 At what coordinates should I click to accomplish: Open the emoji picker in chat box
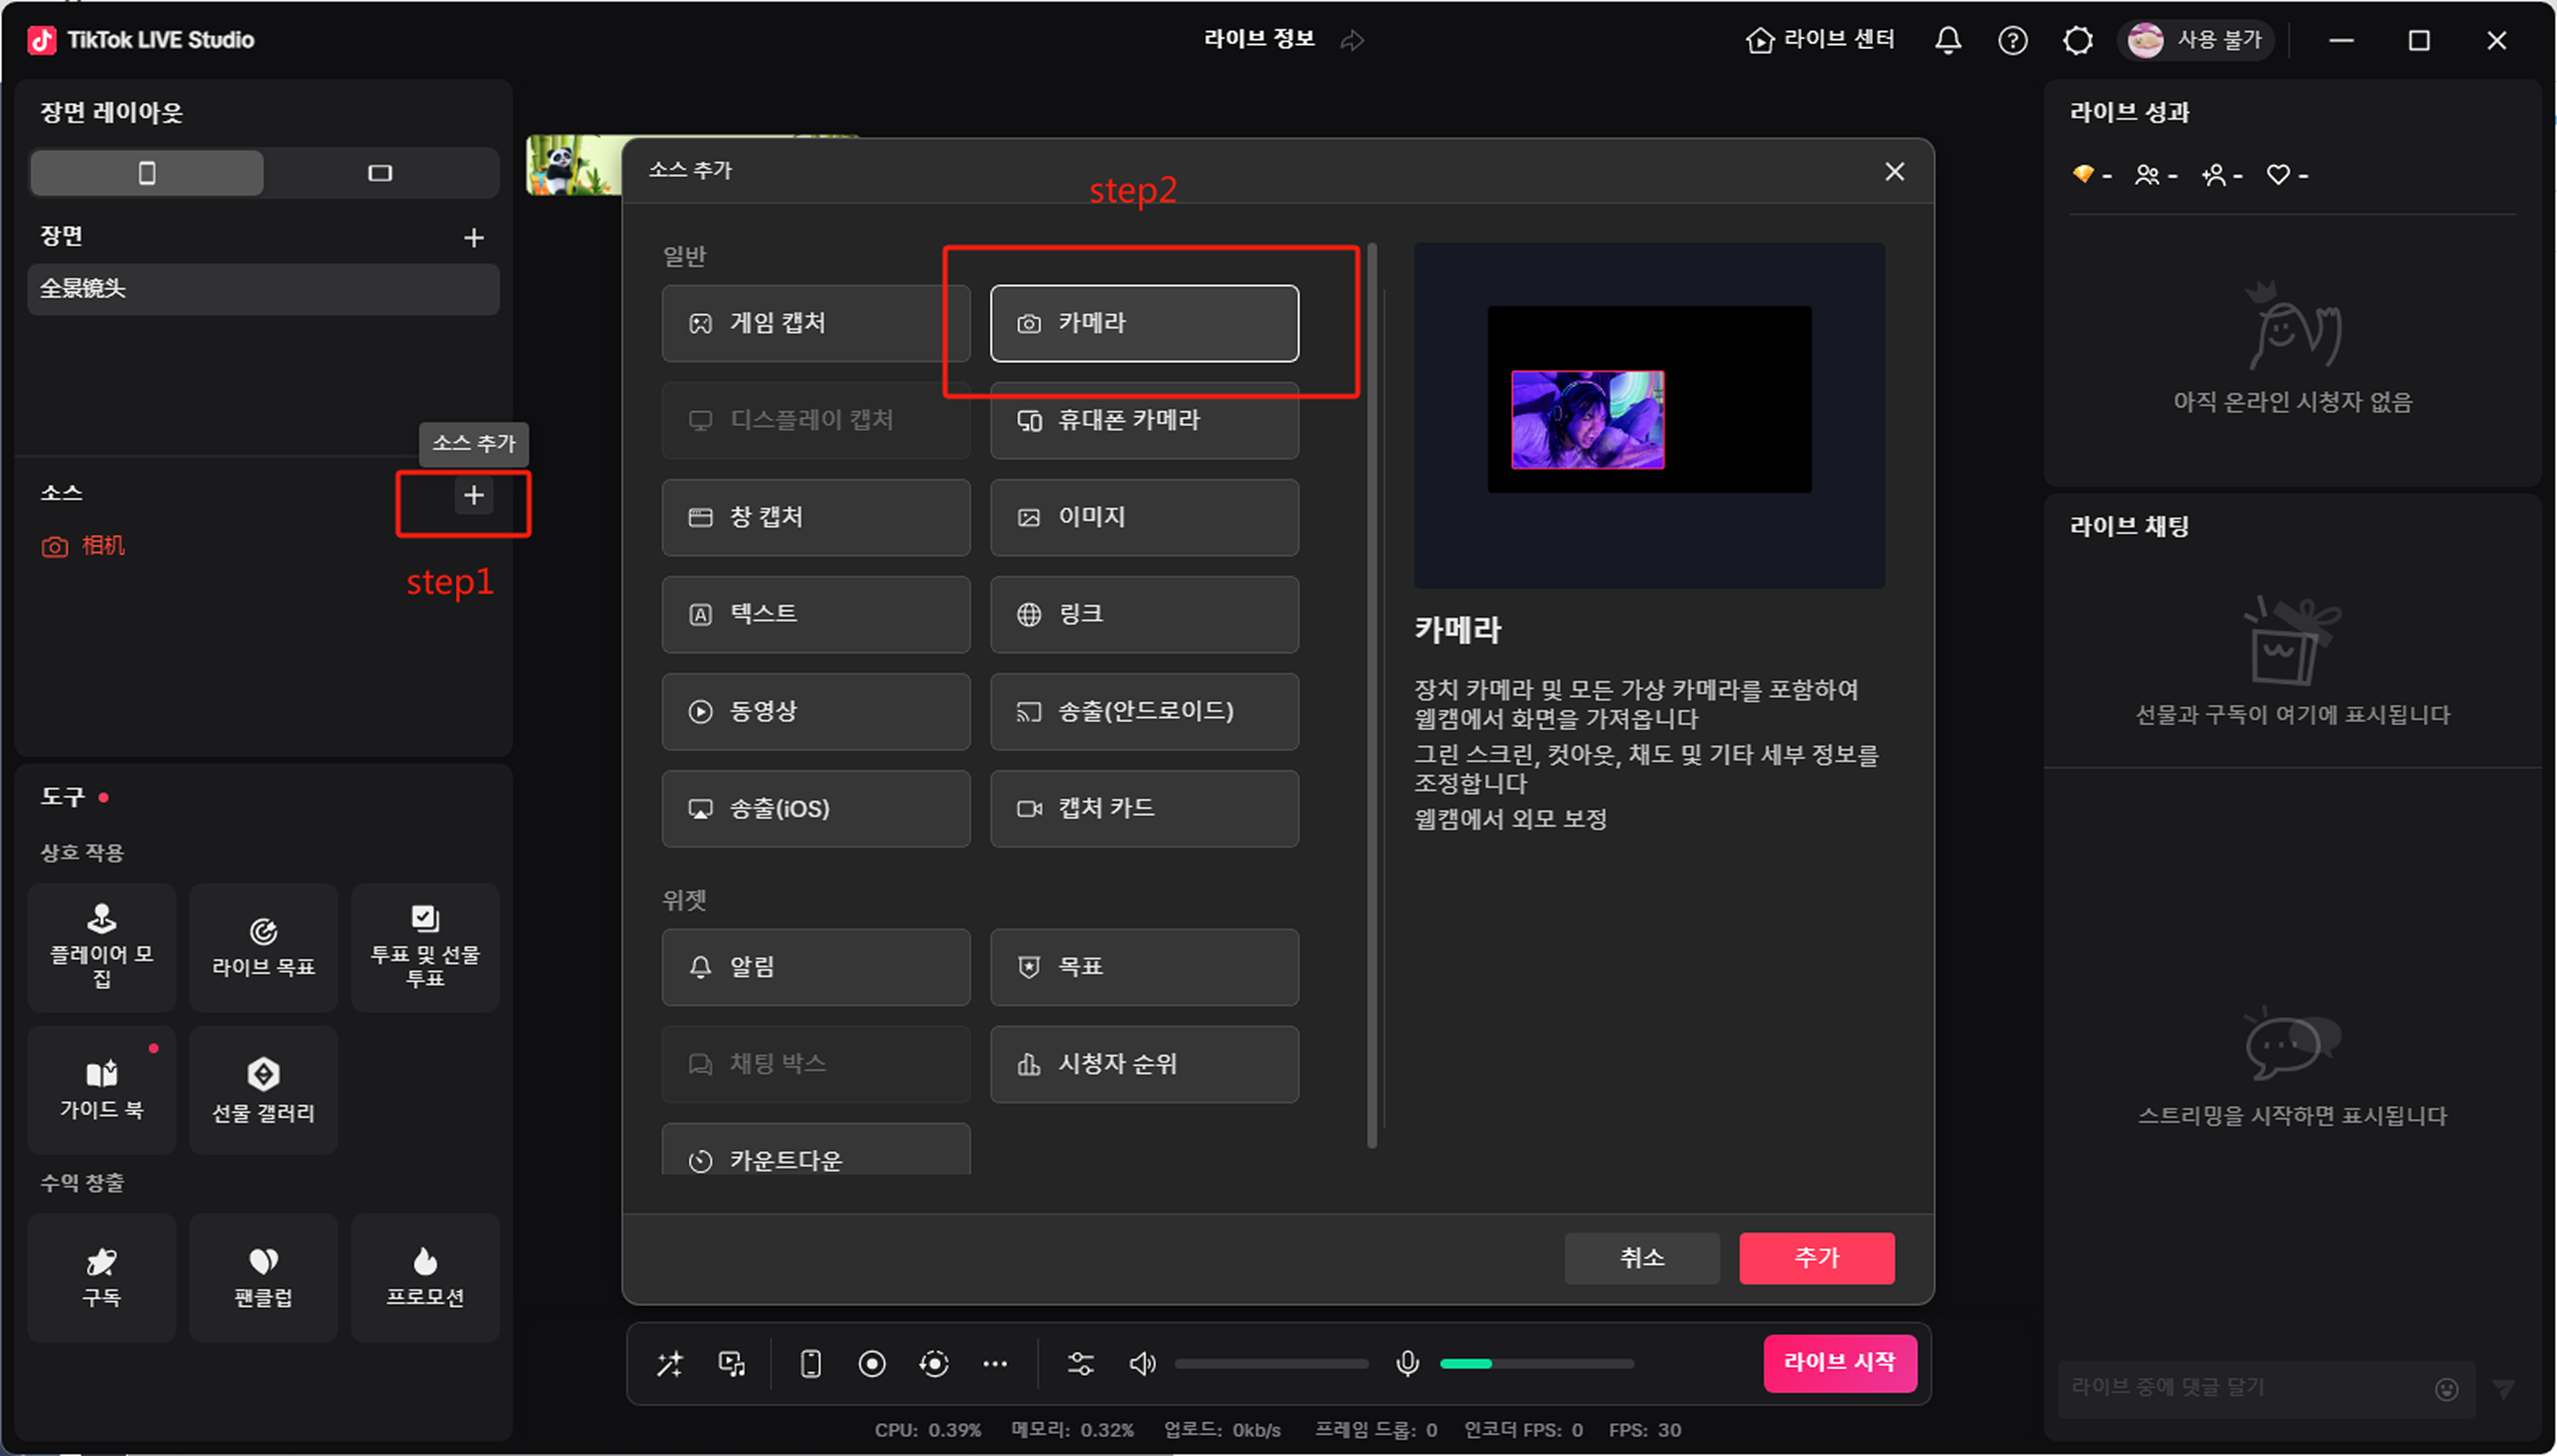pyautogui.click(x=2446, y=1389)
